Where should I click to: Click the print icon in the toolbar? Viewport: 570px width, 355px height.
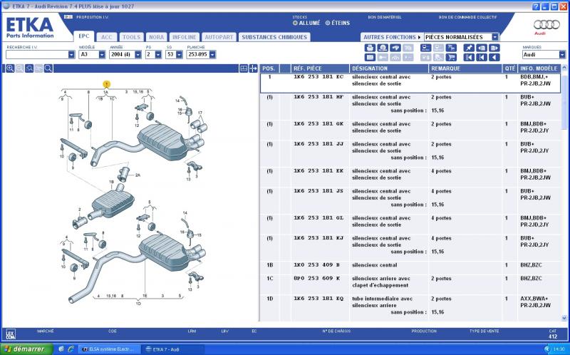(x=370, y=48)
